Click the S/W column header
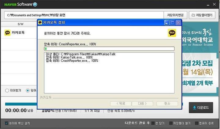The height and width of the screenshot is (129, 220). (x=20, y=24)
